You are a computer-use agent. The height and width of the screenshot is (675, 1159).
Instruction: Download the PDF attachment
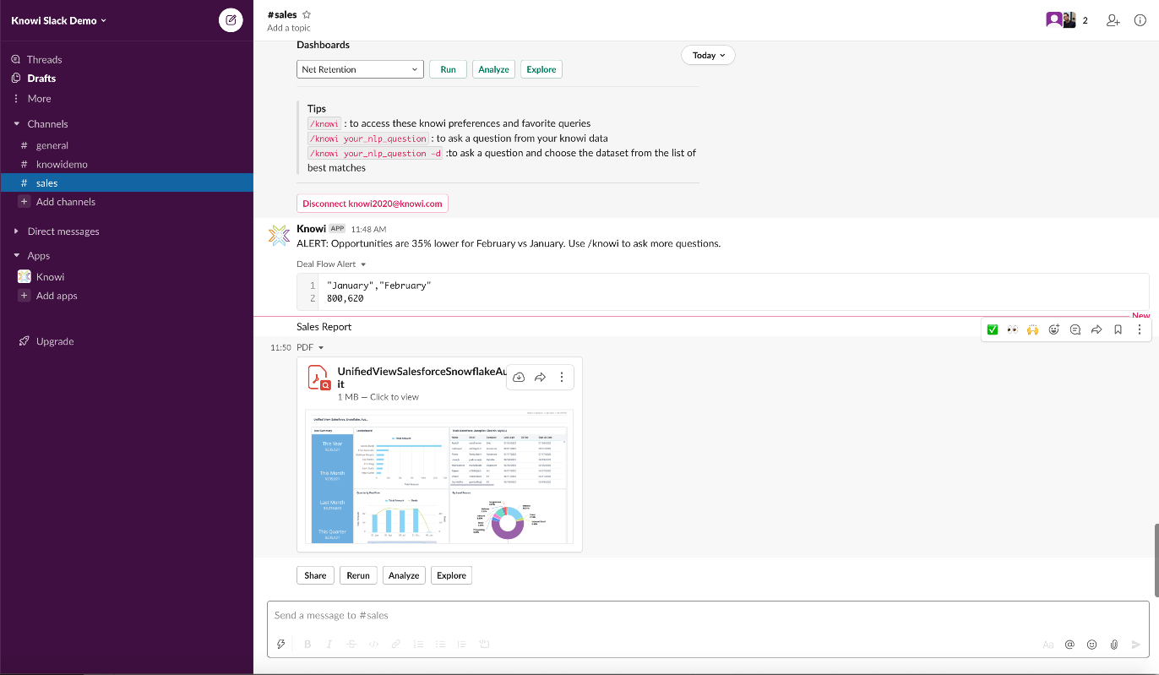(519, 378)
